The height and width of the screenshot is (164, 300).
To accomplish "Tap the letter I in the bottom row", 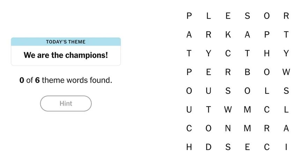I will (286, 147).
